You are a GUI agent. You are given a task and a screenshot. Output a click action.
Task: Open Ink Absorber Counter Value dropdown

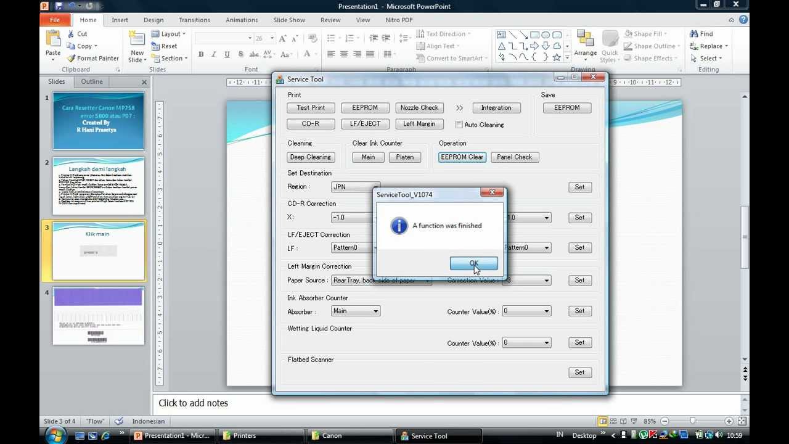pyautogui.click(x=526, y=311)
